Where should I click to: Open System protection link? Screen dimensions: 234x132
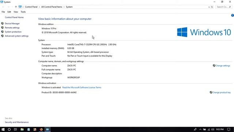click(13, 32)
